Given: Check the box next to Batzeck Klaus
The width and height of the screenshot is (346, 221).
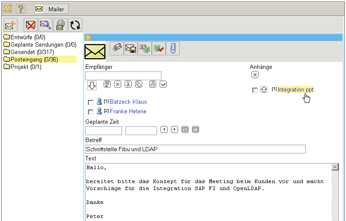Looking at the screenshot, I should click(91, 102).
